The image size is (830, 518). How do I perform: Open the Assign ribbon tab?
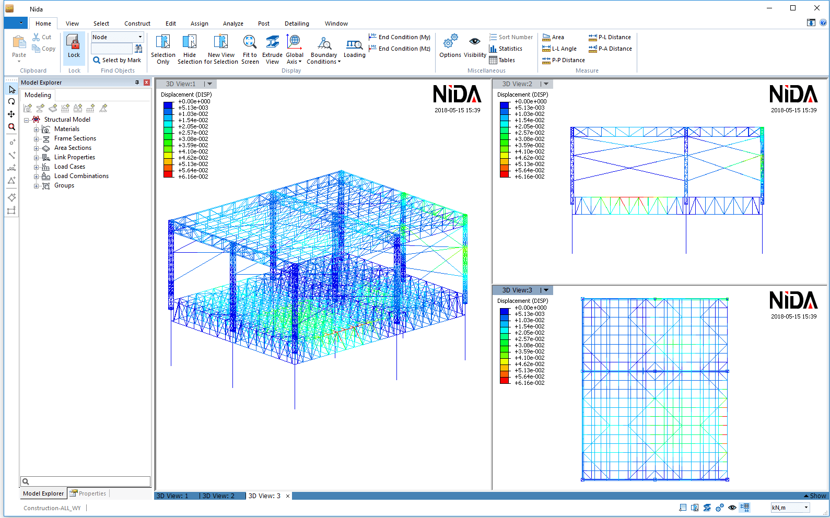click(x=199, y=23)
